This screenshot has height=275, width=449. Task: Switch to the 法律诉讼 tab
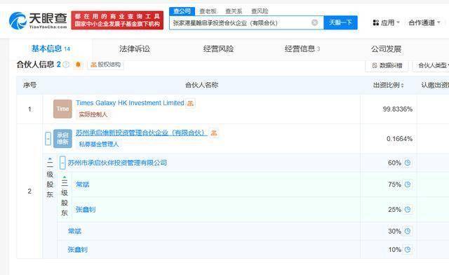(135, 48)
